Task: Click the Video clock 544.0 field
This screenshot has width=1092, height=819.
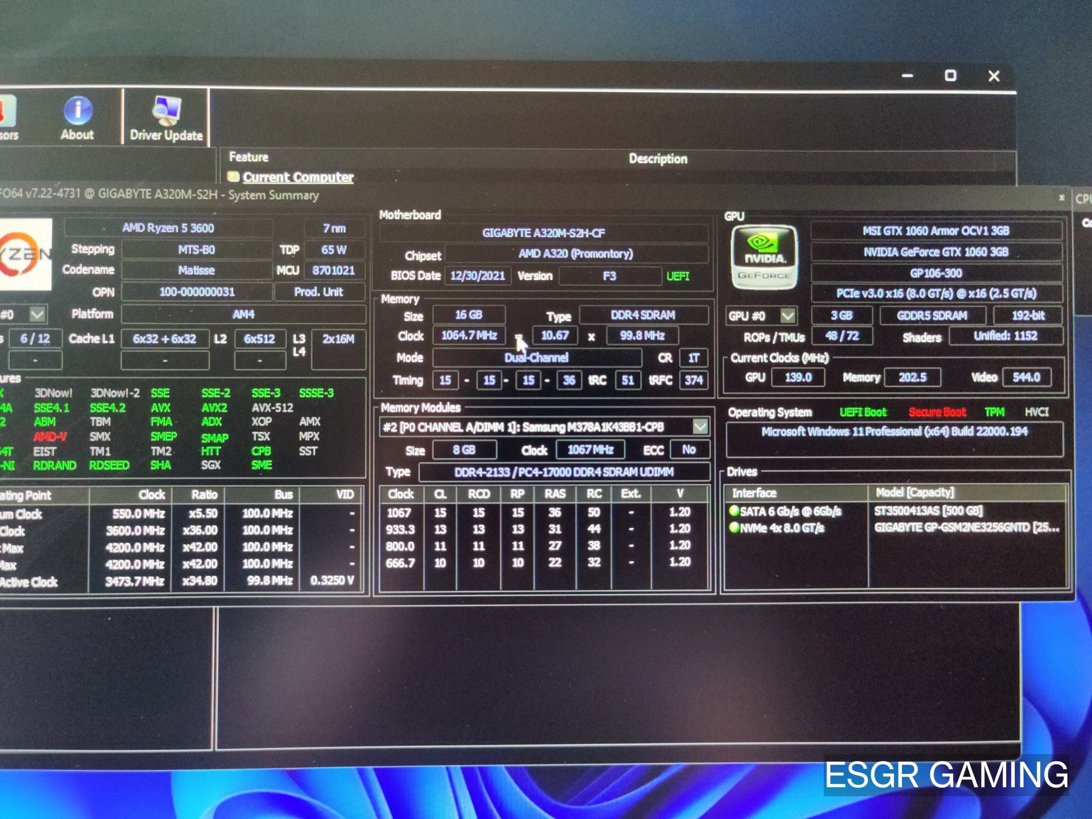Action: pyautogui.click(x=1026, y=378)
